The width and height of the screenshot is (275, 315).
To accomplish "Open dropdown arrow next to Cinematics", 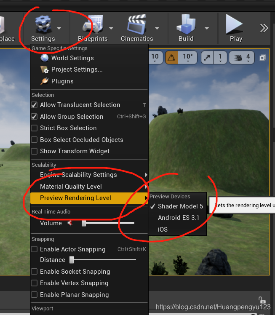I will 157,28.
